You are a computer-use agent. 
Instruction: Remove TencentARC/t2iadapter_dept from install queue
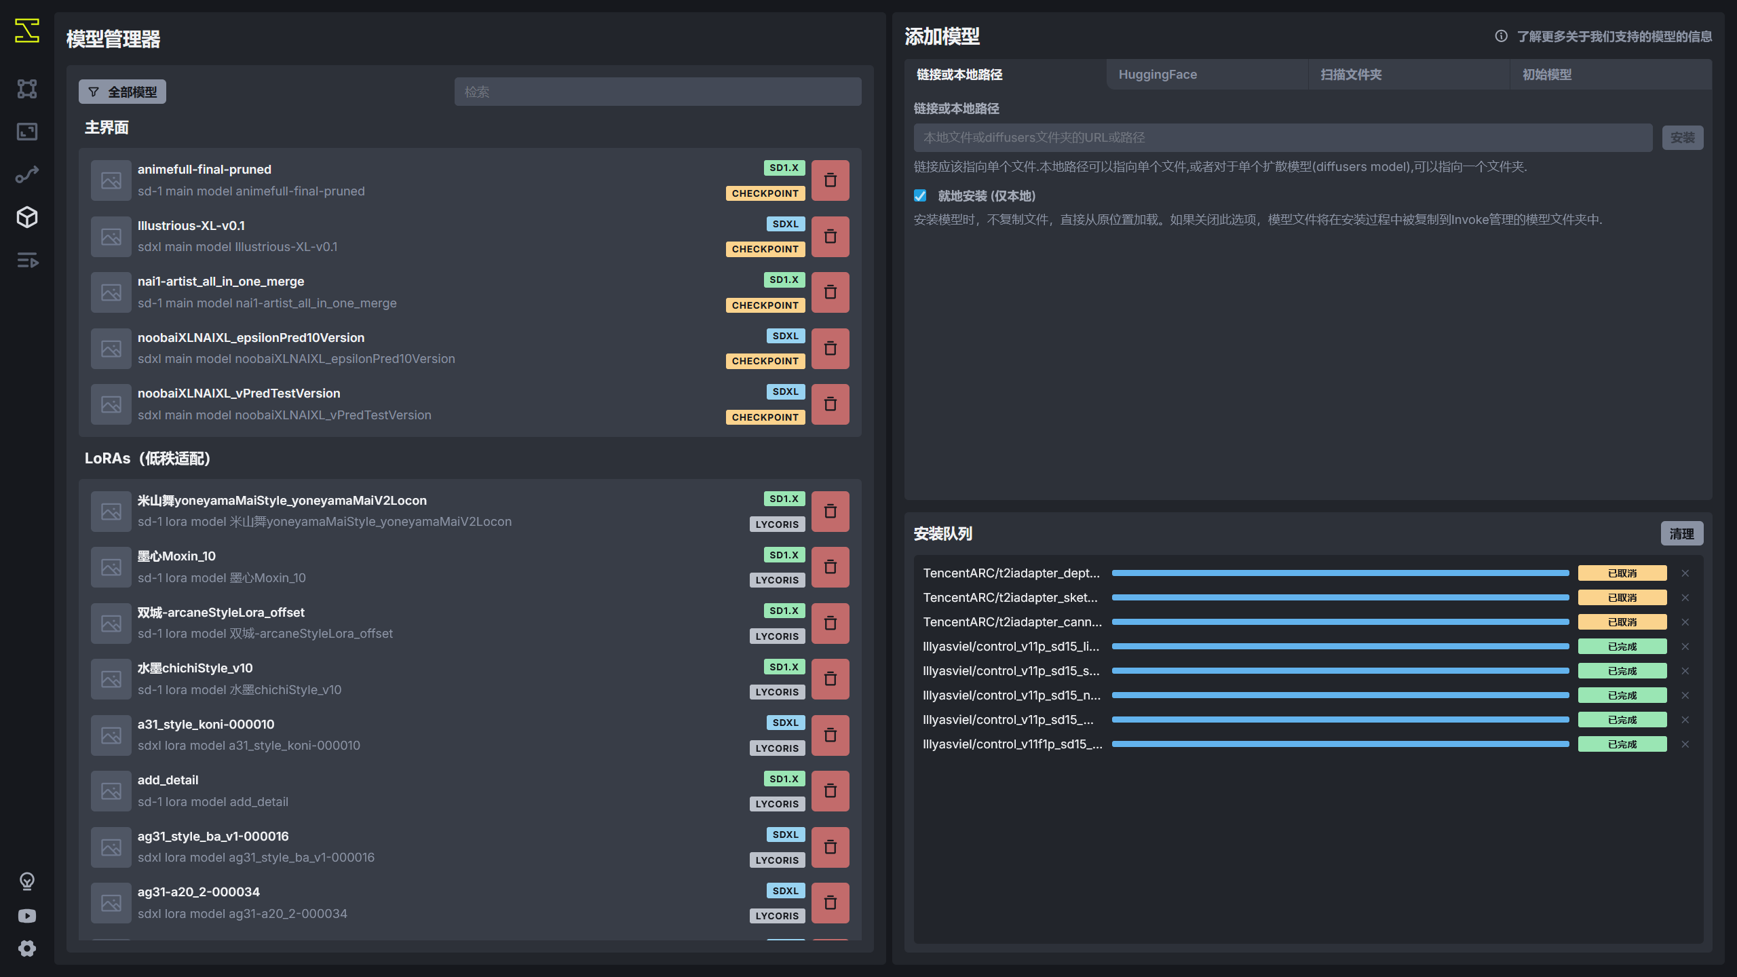pyautogui.click(x=1685, y=573)
